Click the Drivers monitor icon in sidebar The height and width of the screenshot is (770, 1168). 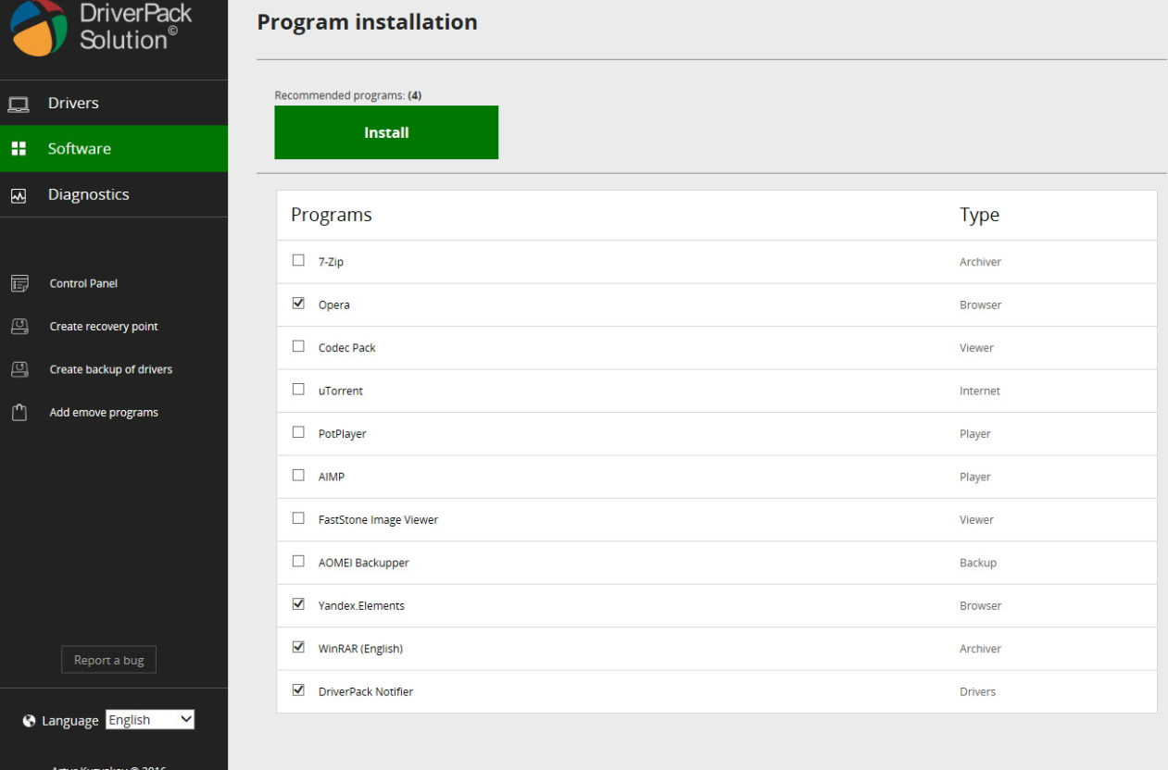(20, 103)
